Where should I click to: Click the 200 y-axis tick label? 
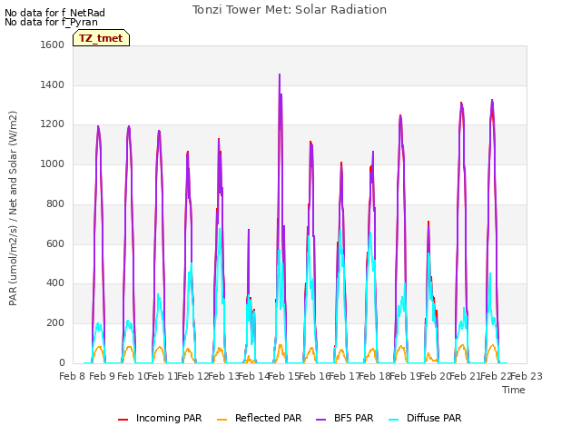(x=55, y=323)
